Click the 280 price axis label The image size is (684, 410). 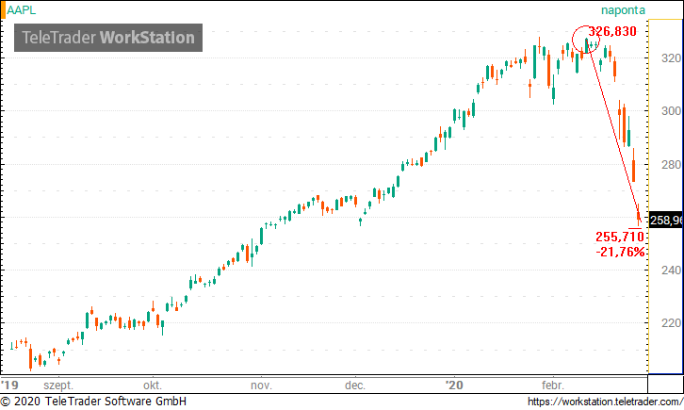671,164
